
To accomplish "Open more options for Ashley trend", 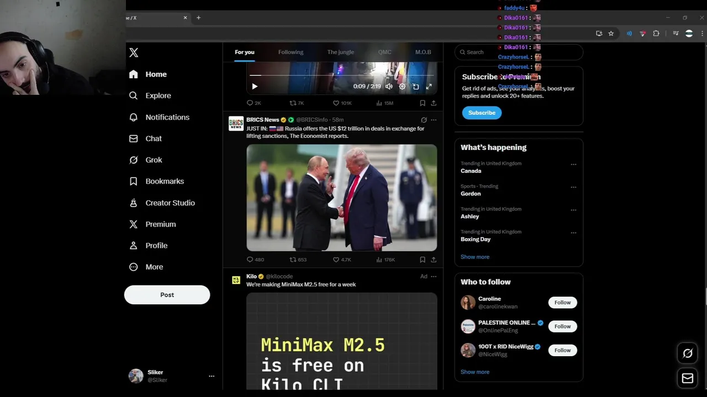I will point(573,210).
